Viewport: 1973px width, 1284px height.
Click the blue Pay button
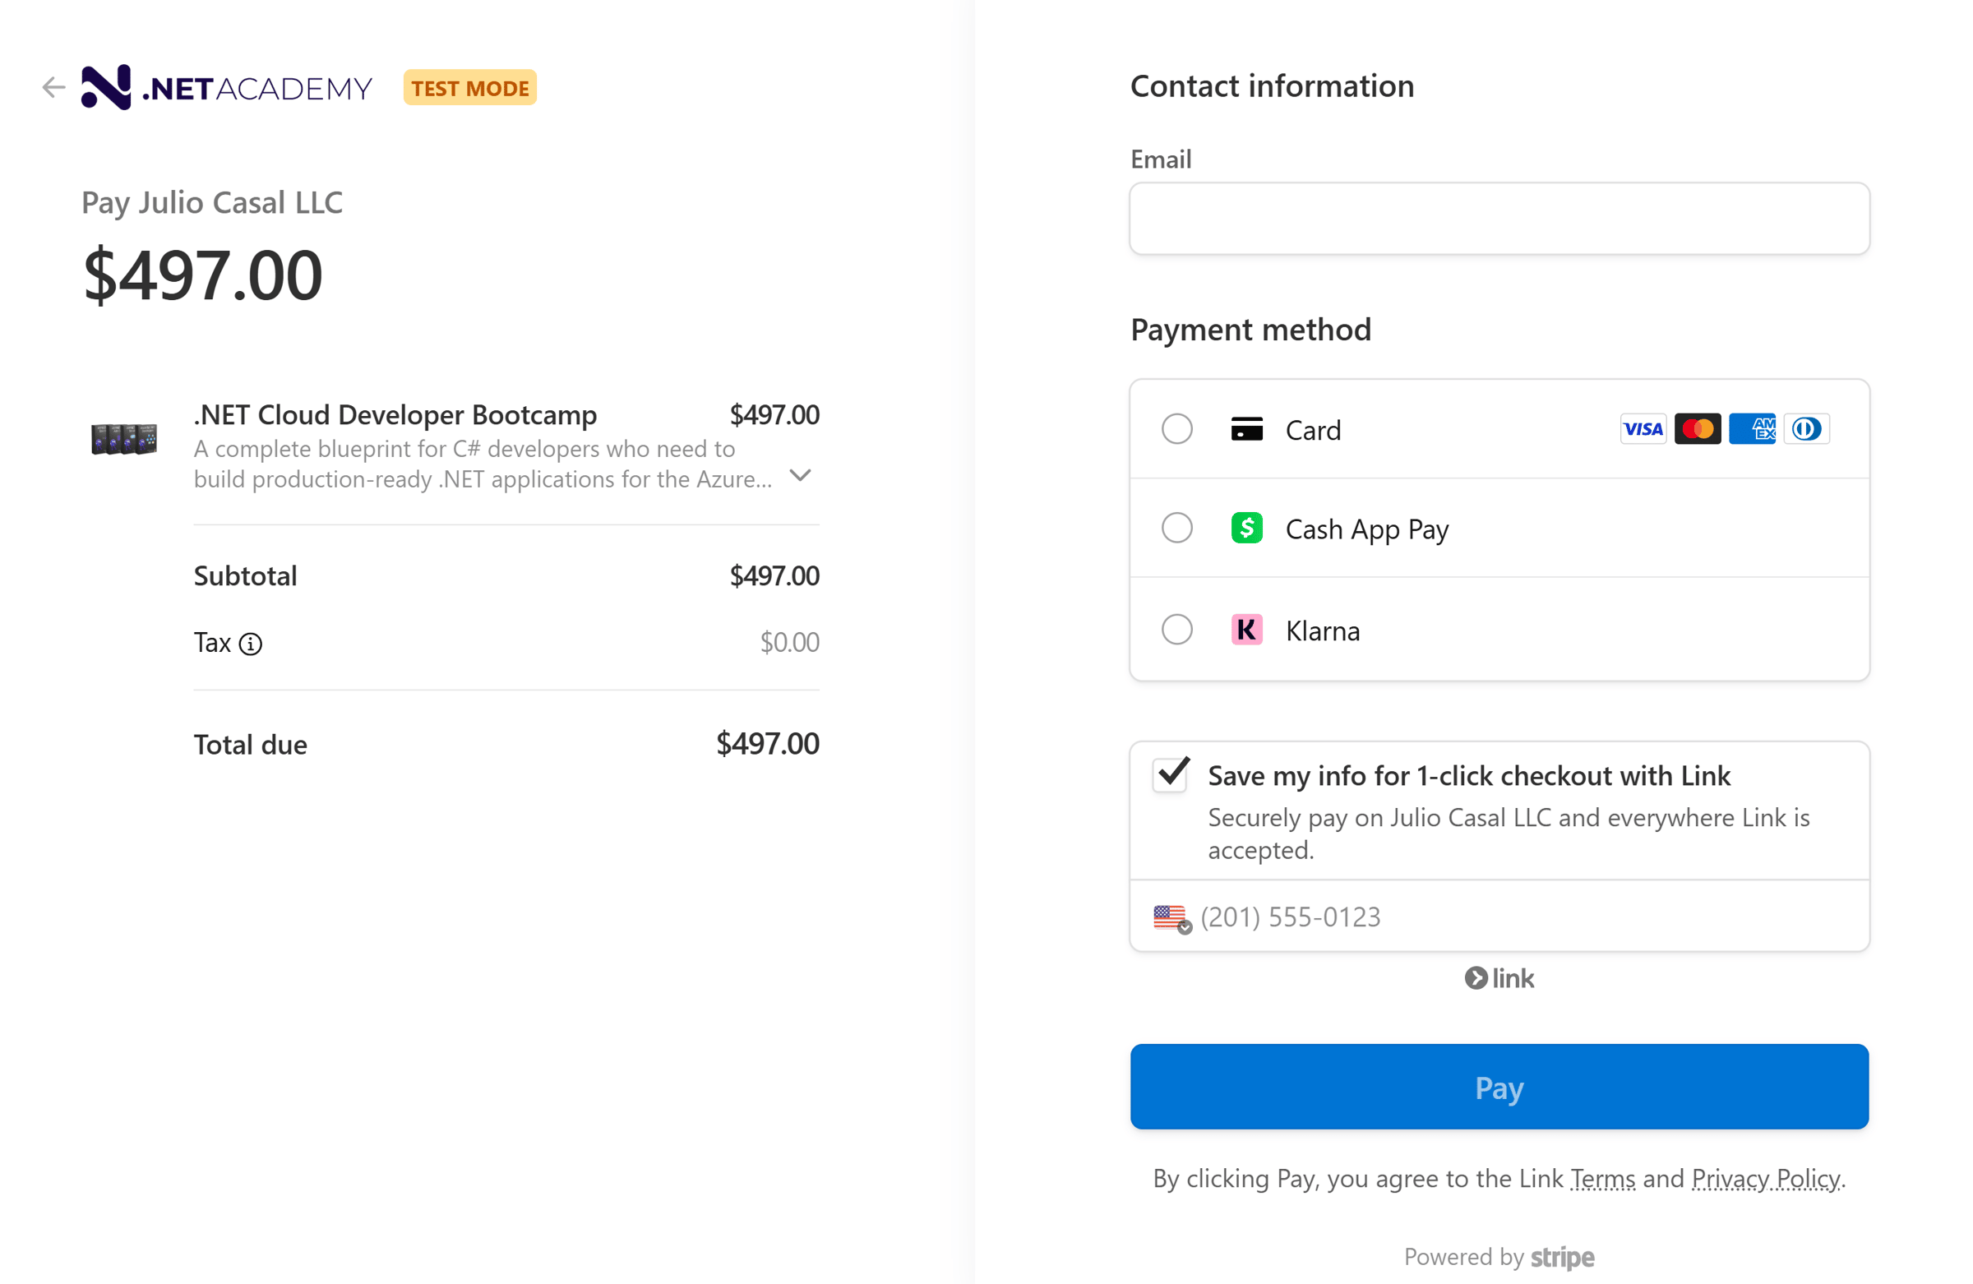(x=1499, y=1087)
